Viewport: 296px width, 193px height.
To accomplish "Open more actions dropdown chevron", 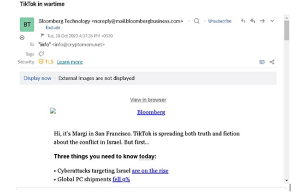I will pos(272,21).
